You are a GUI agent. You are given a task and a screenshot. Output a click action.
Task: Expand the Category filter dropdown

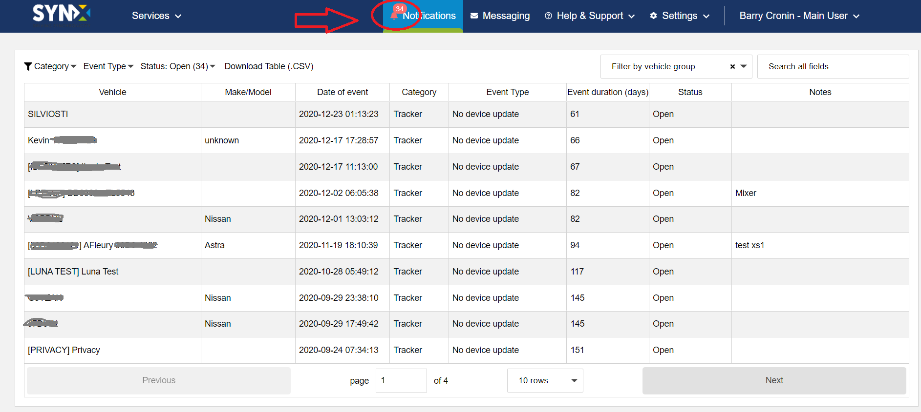click(55, 66)
